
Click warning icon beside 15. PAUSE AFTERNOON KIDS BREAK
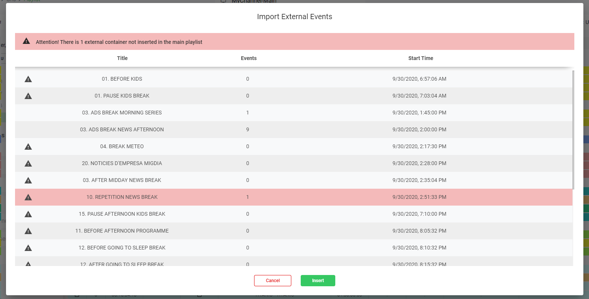pos(28,214)
